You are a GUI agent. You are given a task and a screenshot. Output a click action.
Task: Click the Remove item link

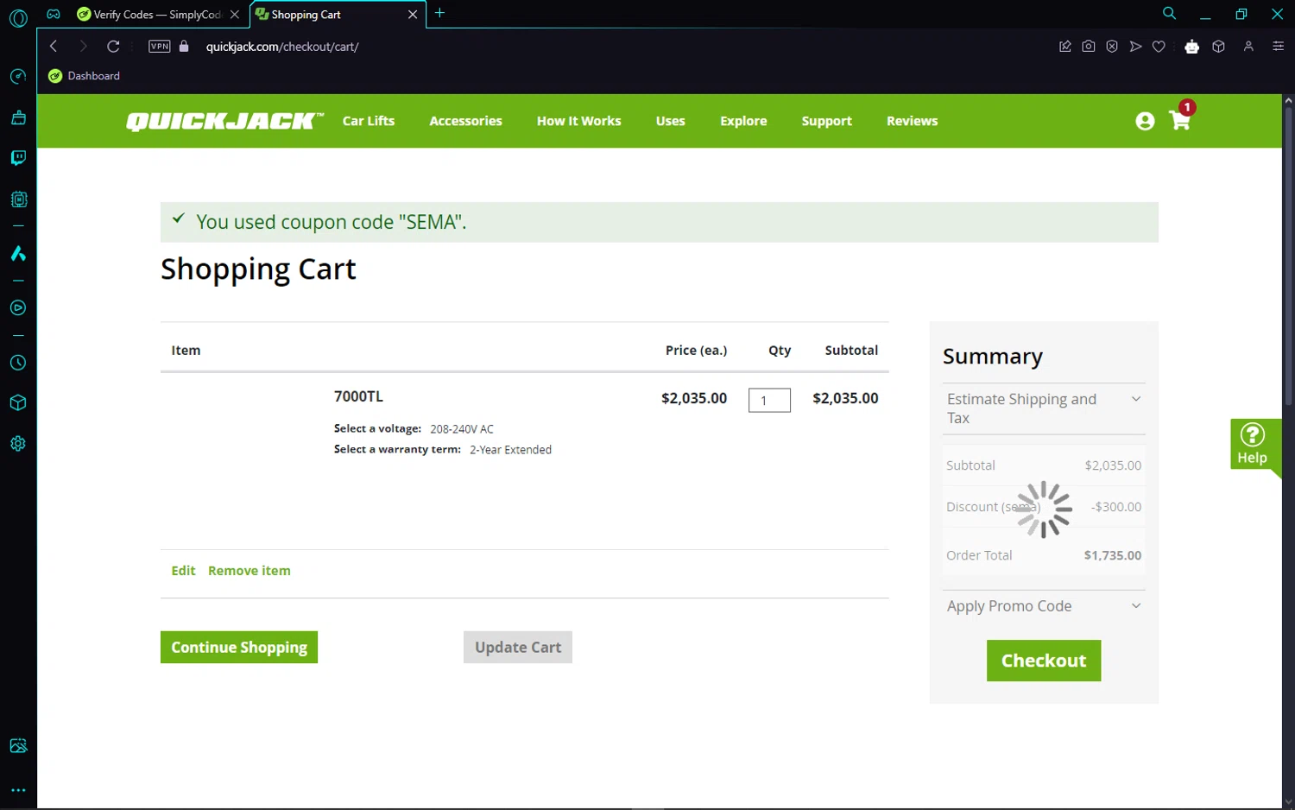(x=250, y=571)
